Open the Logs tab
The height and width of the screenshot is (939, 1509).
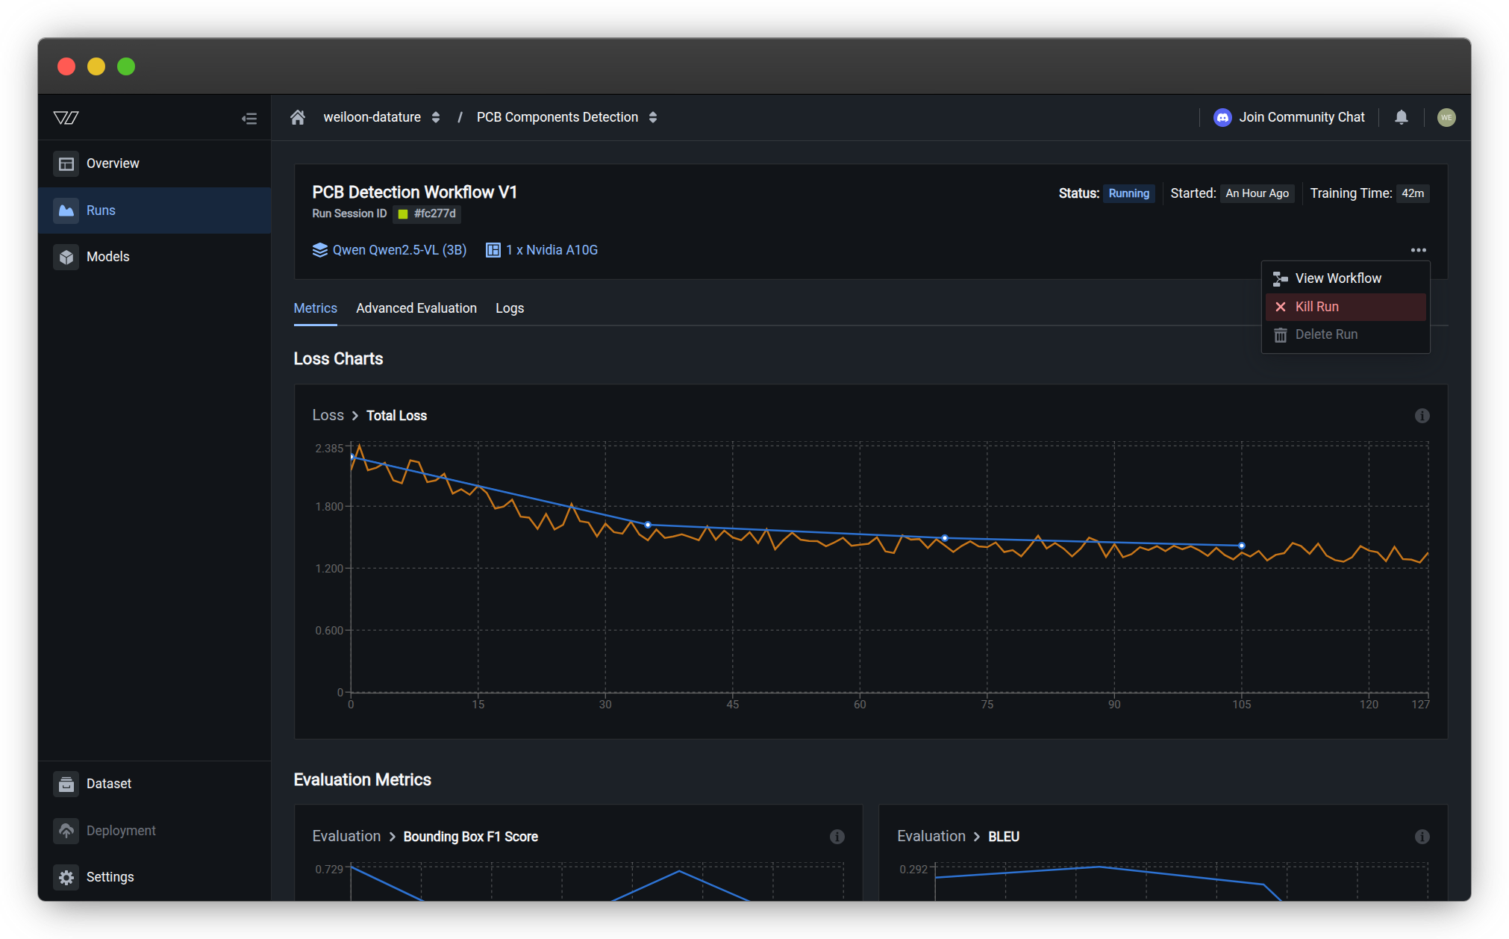(x=510, y=308)
